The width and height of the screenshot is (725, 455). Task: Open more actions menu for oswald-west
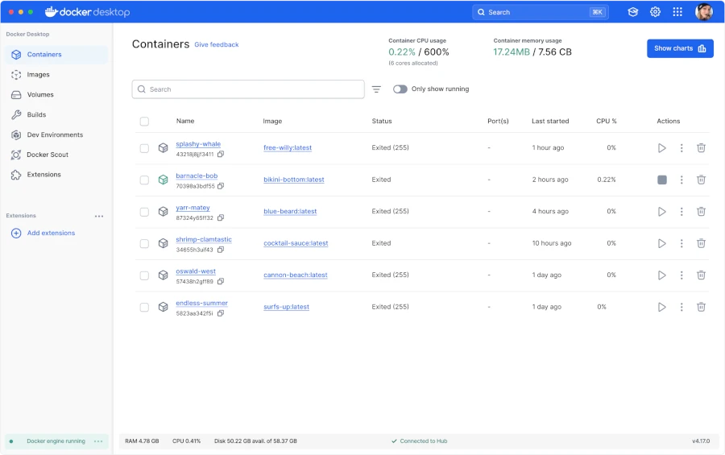click(x=681, y=275)
